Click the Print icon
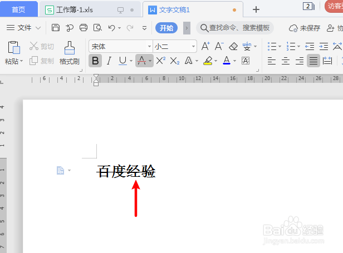 pyautogui.click(x=84, y=28)
